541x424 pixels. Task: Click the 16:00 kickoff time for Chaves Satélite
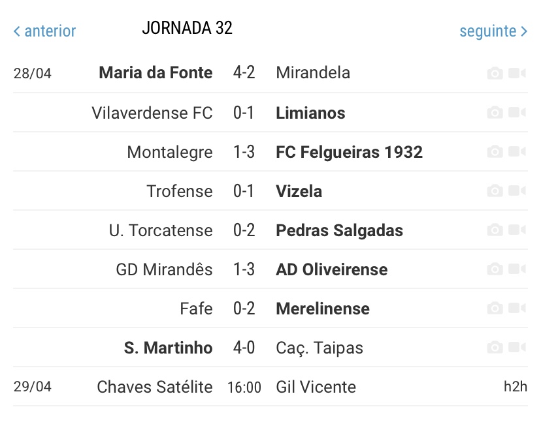tap(244, 387)
